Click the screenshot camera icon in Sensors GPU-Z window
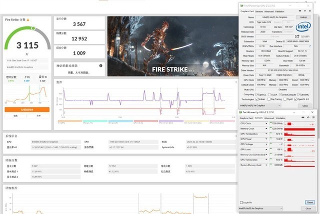This screenshot has height=214, width=320. [303, 118]
